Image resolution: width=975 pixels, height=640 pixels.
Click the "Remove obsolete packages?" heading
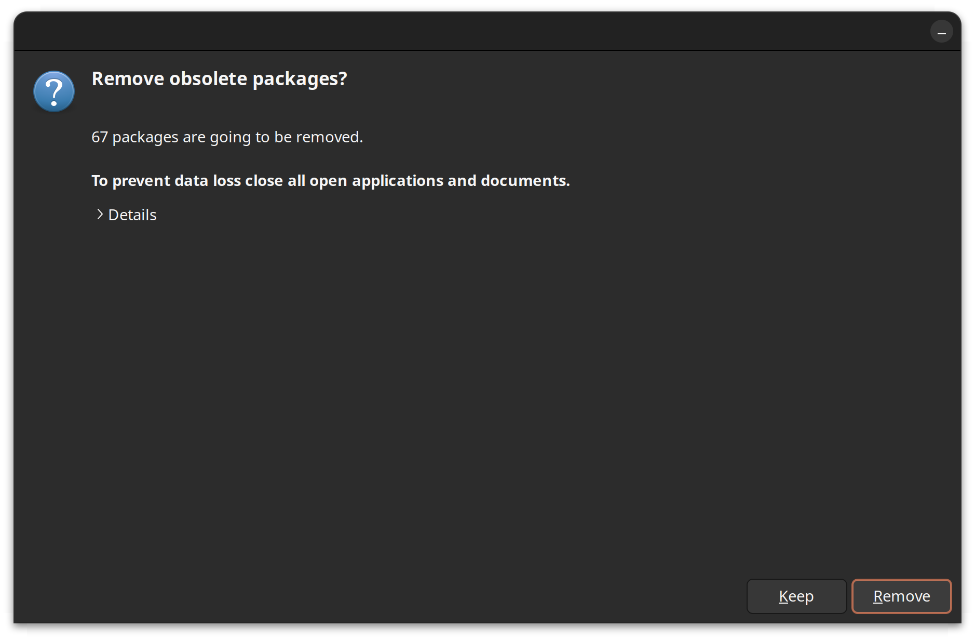click(219, 79)
